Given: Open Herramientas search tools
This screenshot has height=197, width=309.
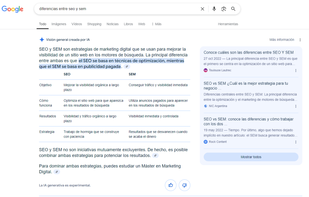Looking at the screenshot, I should [228, 24].
